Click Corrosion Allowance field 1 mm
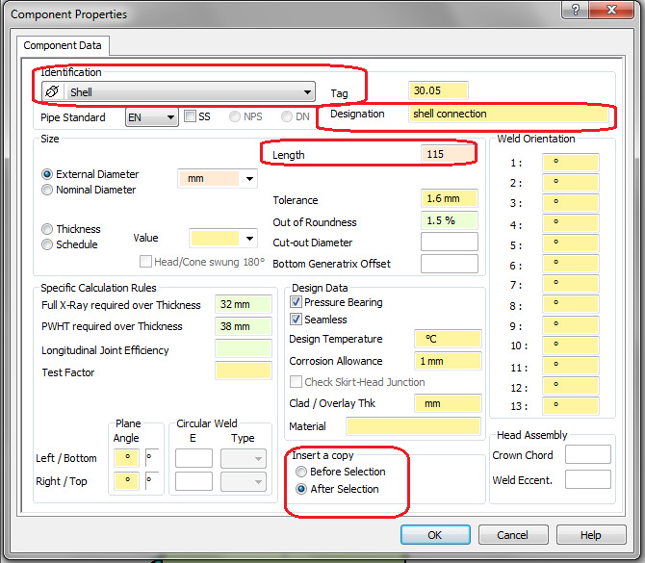The width and height of the screenshot is (645, 563). click(x=448, y=361)
